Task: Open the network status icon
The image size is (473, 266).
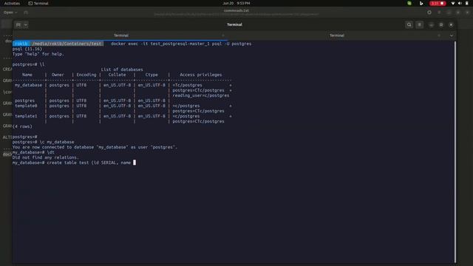Action: pos(453,3)
